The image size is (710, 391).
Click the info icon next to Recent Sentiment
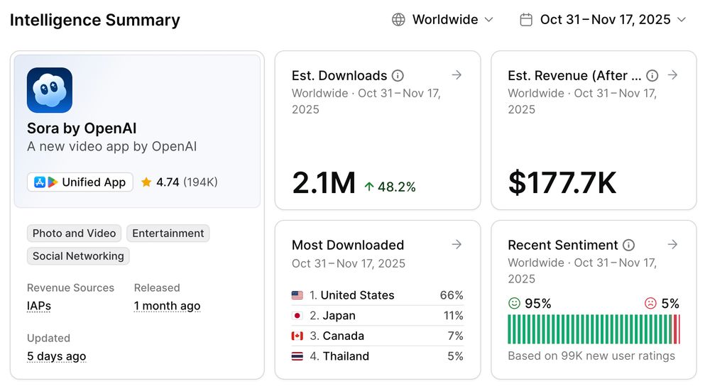(x=628, y=246)
